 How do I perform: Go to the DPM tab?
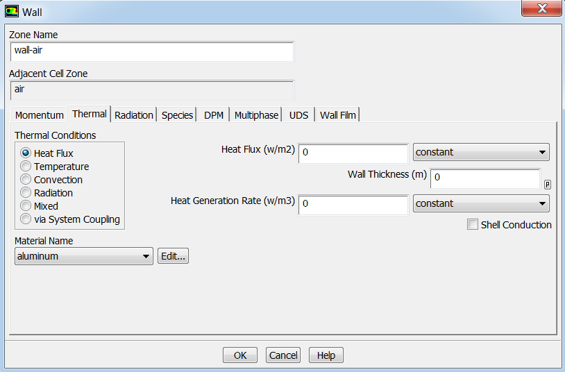coord(214,115)
